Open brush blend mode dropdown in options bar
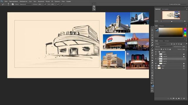The image size is (188, 105). point(26,4)
